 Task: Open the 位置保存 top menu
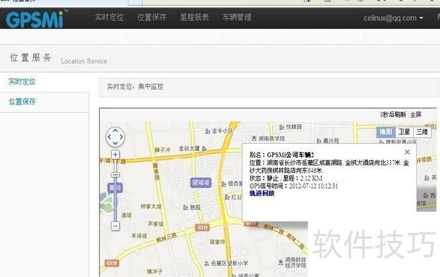[x=152, y=18]
